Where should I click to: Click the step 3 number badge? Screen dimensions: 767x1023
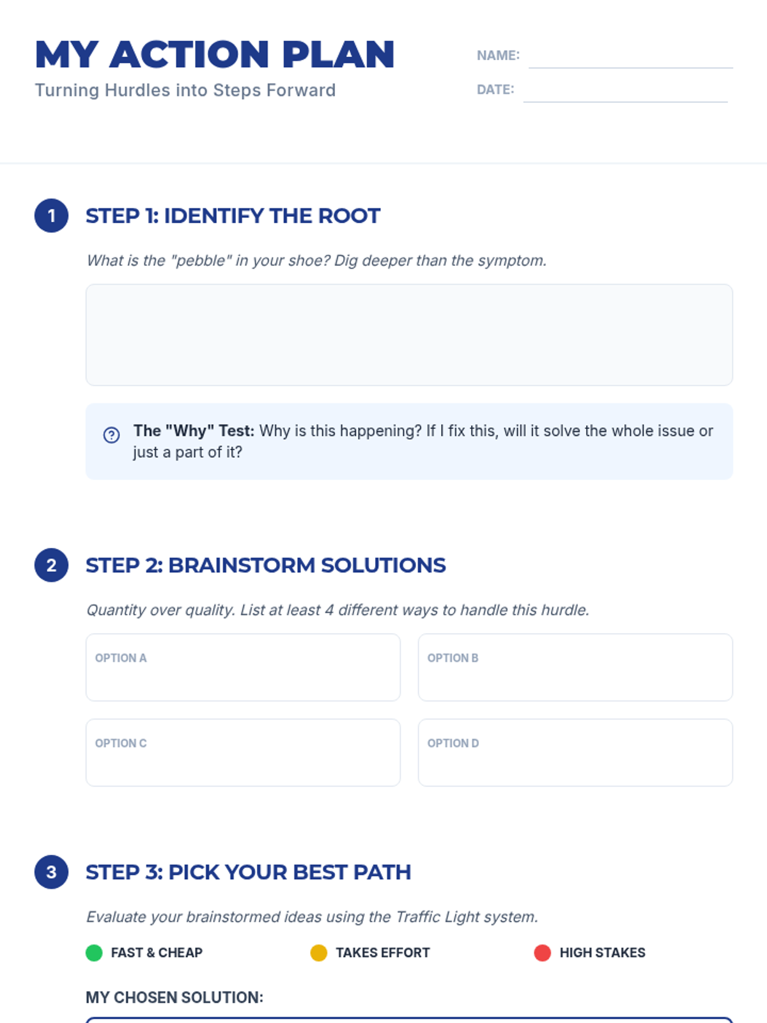(x=51, y=872)
